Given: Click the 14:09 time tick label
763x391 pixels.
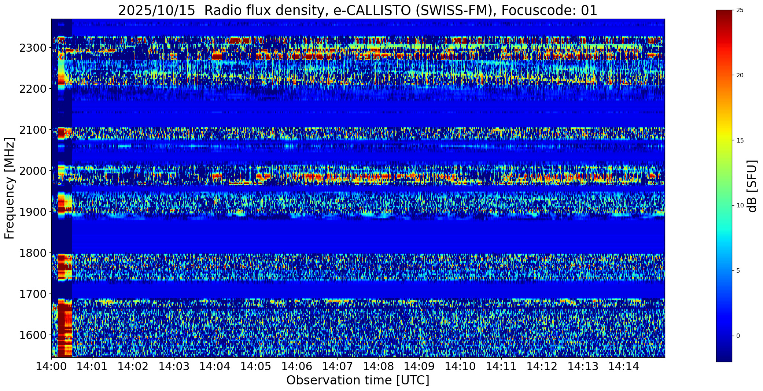Looking at the screenshot, I should [419, 366].
